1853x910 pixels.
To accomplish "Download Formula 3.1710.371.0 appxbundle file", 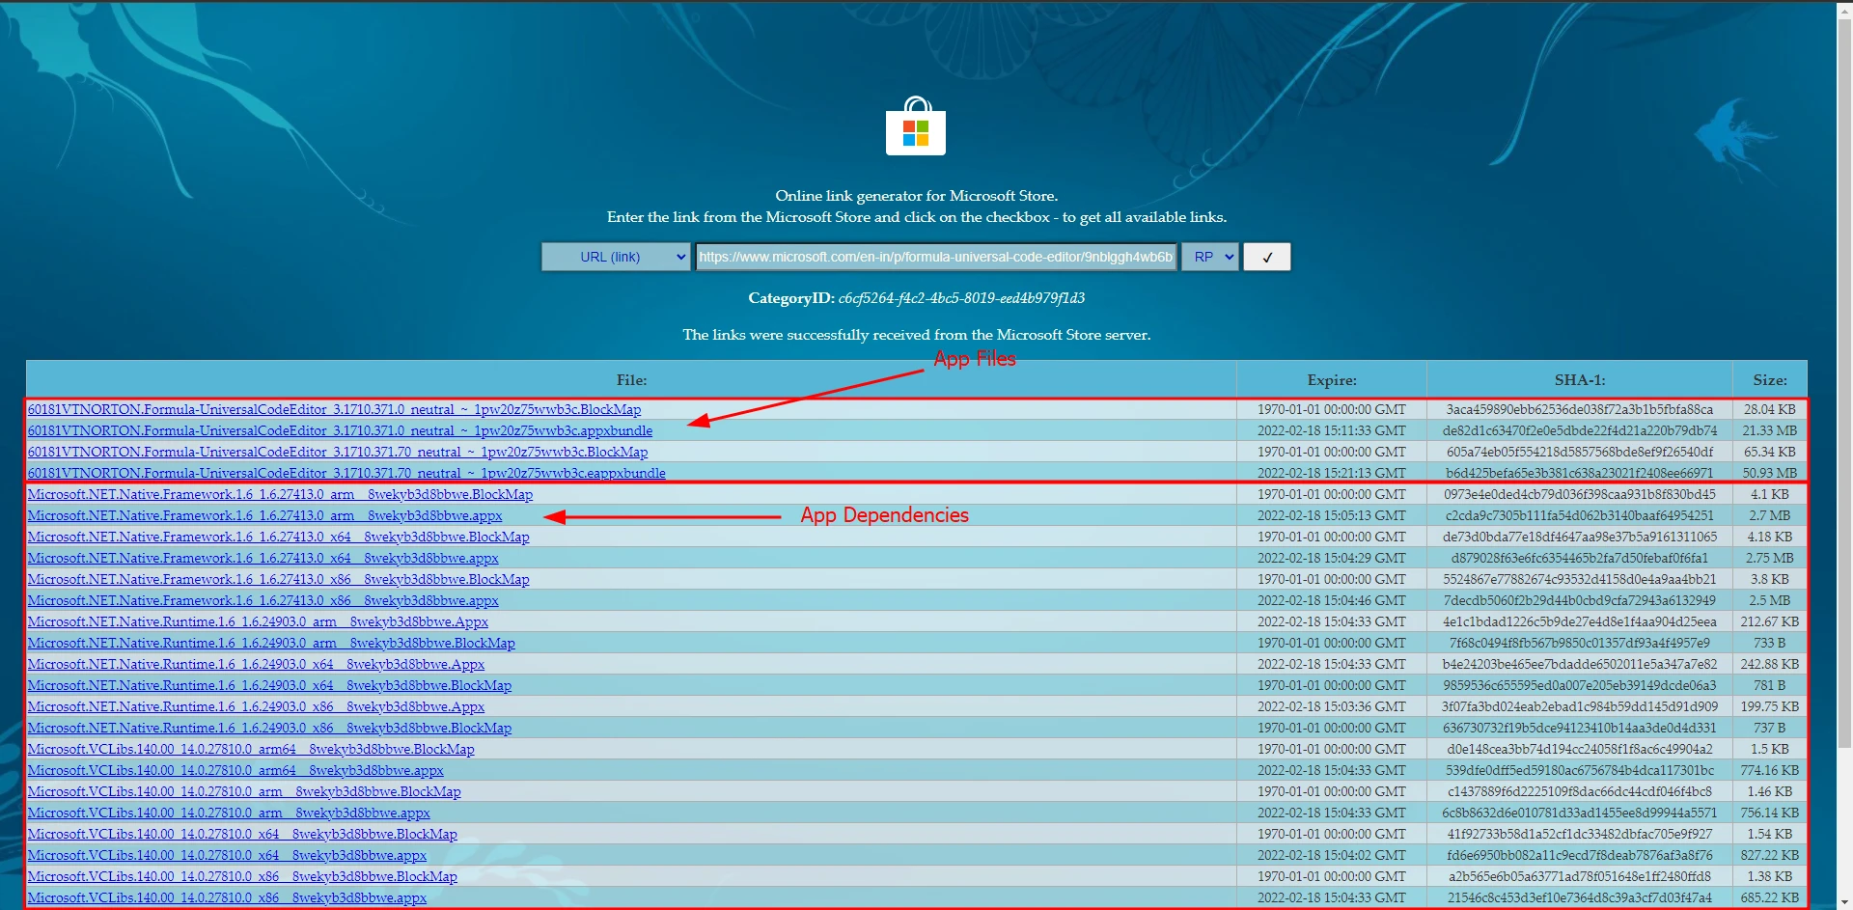I will tap(340, 430).
